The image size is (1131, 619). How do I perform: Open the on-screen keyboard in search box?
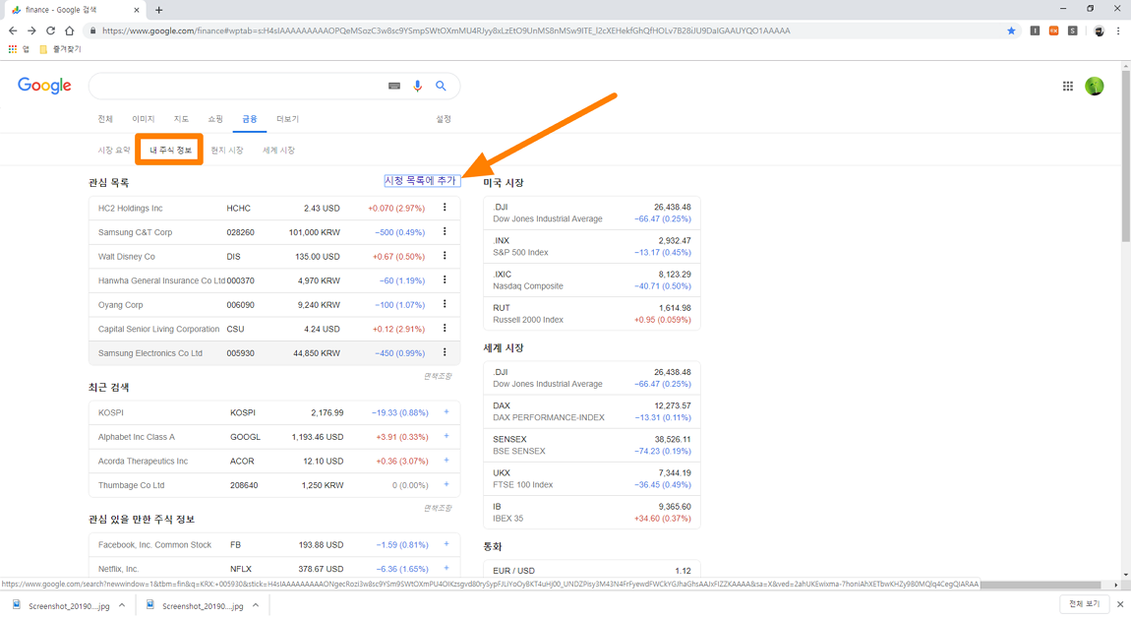point(393,86)
